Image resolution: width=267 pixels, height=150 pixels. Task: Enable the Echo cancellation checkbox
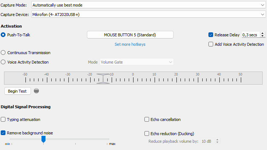(147, 119)
